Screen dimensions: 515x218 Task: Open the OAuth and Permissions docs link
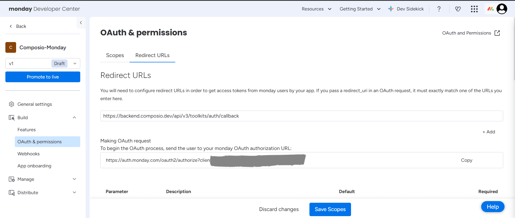pyautogui.click(x=467, y=33)
